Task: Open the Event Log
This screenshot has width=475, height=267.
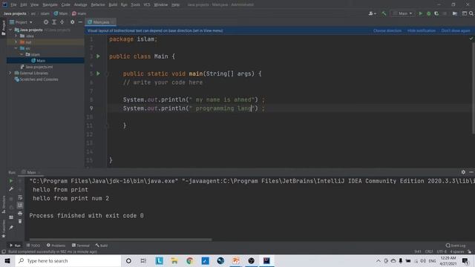Action: pyautogui.click(x=456, y=245)
